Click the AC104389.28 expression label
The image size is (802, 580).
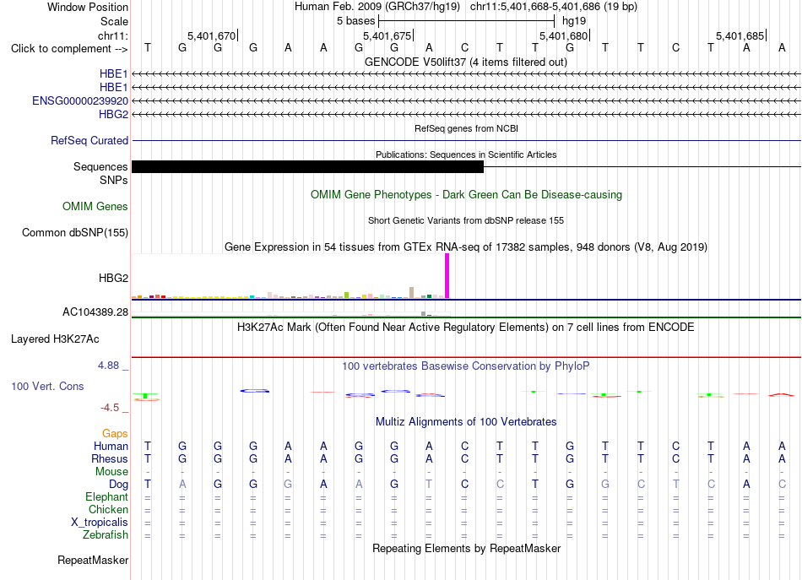click(x=95, y=312)
